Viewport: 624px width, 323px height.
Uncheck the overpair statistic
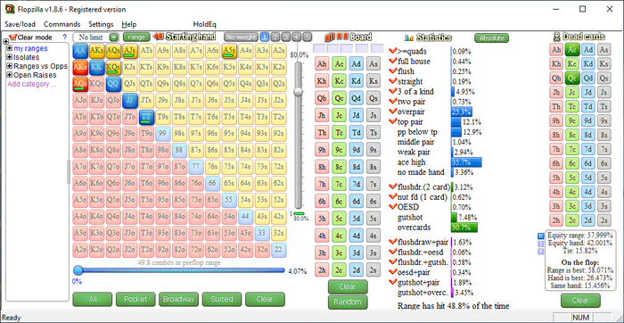point(393,112)
